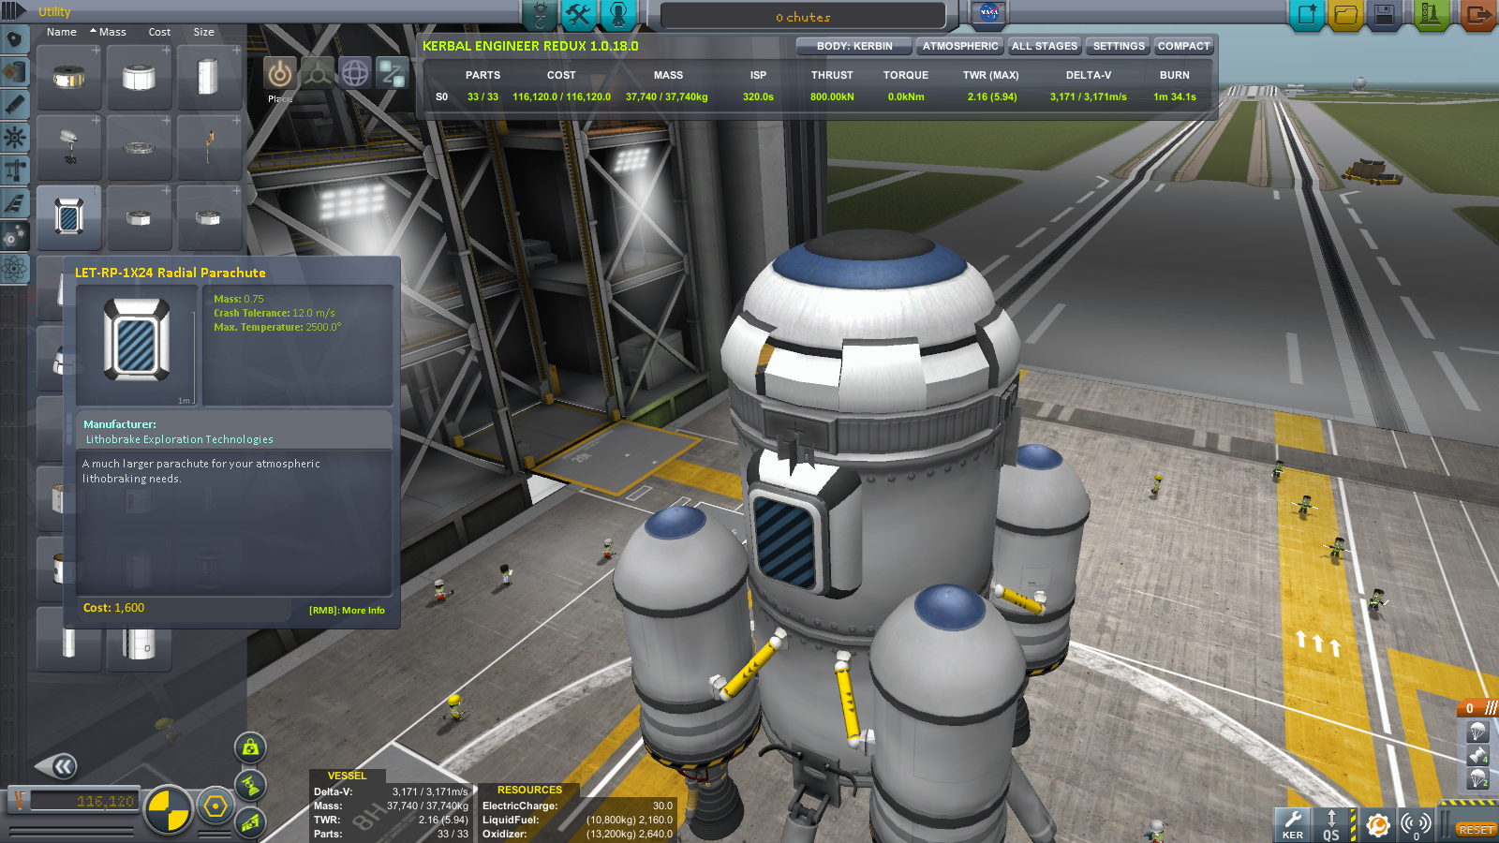Screen dimensions: 1499x843
Task: Open Kerbal Engineer SETTINGS
Action: coord(1119,46)
